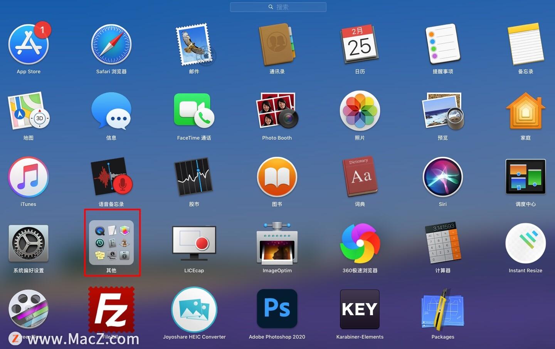Open the 信息 messages app

click(x=111, y=111)
